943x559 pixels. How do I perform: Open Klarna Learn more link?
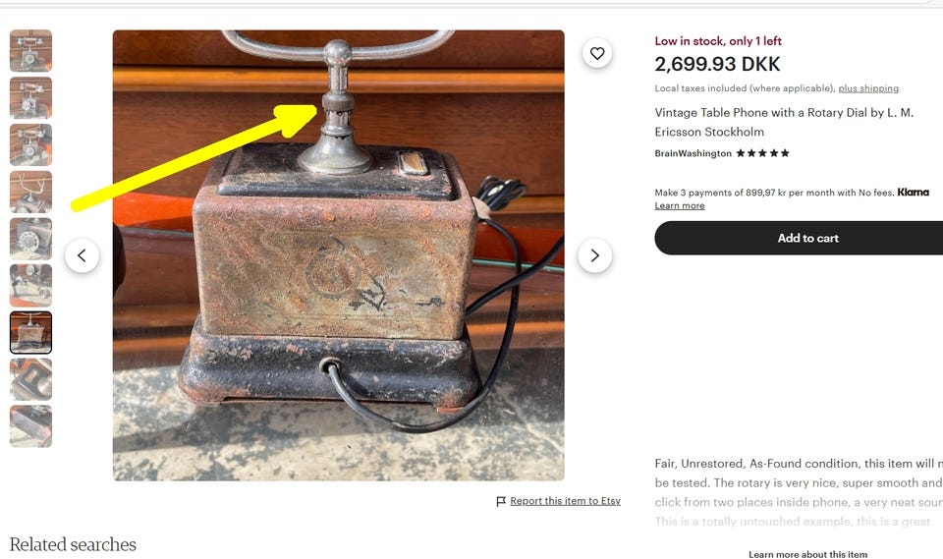[680, 205]
